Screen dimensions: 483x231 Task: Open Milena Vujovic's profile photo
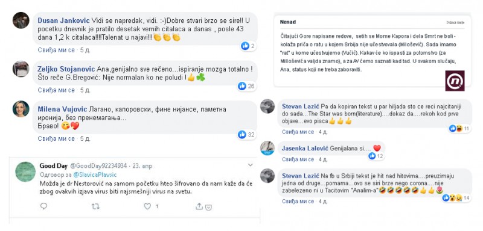tap(21, 109)
